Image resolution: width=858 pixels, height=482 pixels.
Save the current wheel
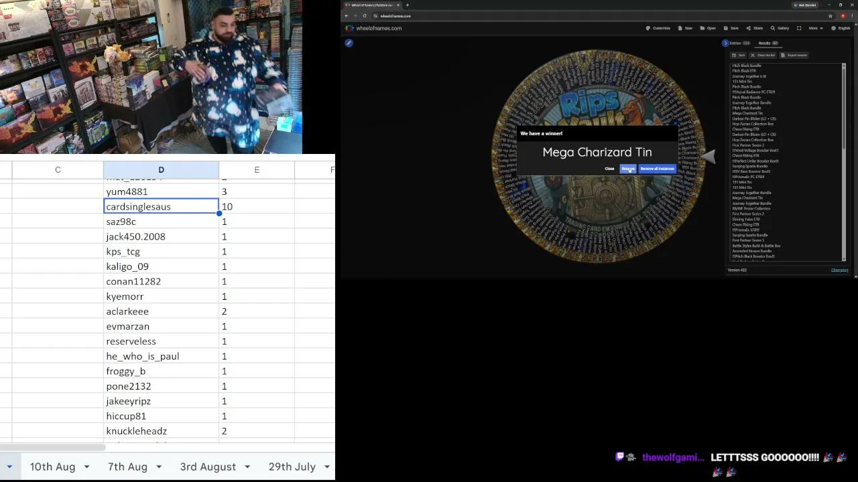tap(731, 28)
